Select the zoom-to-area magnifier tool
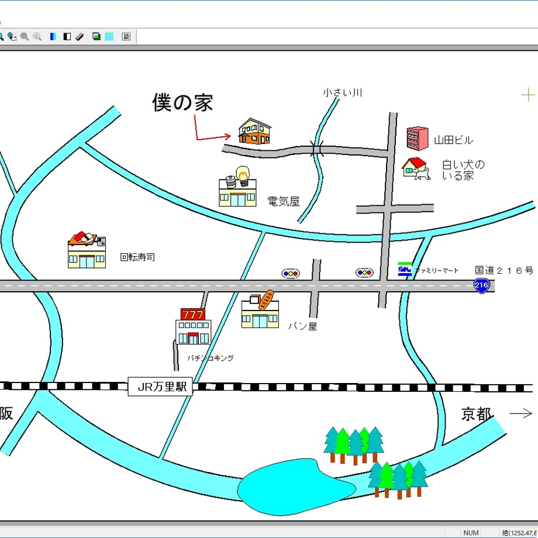 (12, 37)
